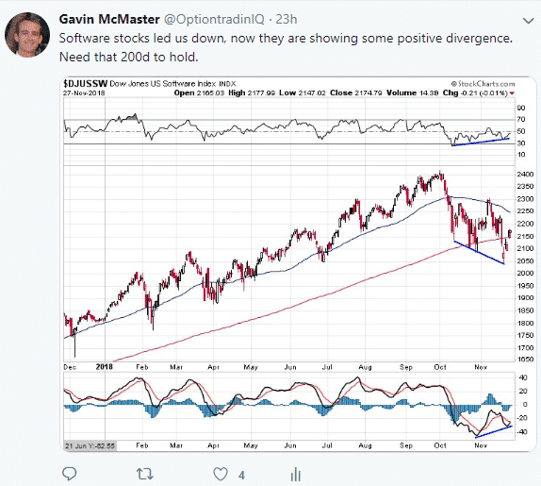Click the 21 Jun Y:-62.55 readout box
The image size is (541, 486).
[90, 446]
